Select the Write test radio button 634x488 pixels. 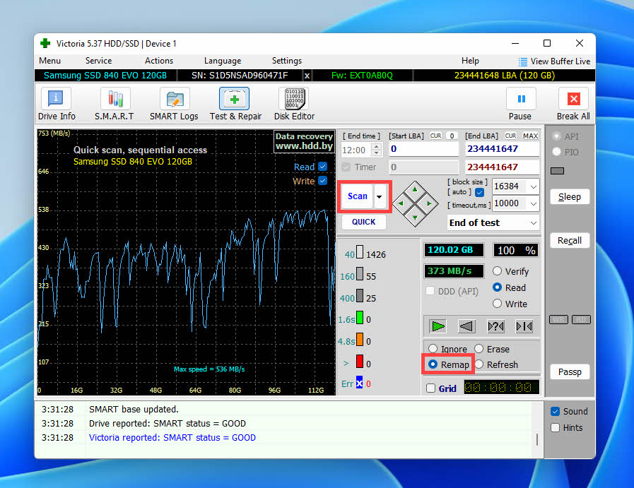(x=498, y=304)
